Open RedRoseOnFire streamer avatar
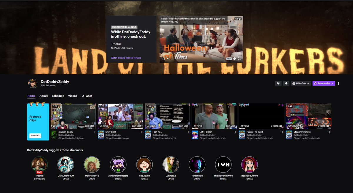Image resolution: width=353 pixels, height=193 pixels. [249, 165]
